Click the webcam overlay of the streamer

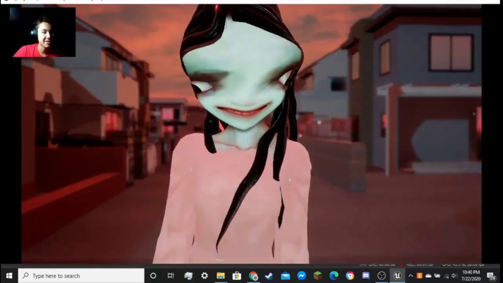(x=42, y=32)
